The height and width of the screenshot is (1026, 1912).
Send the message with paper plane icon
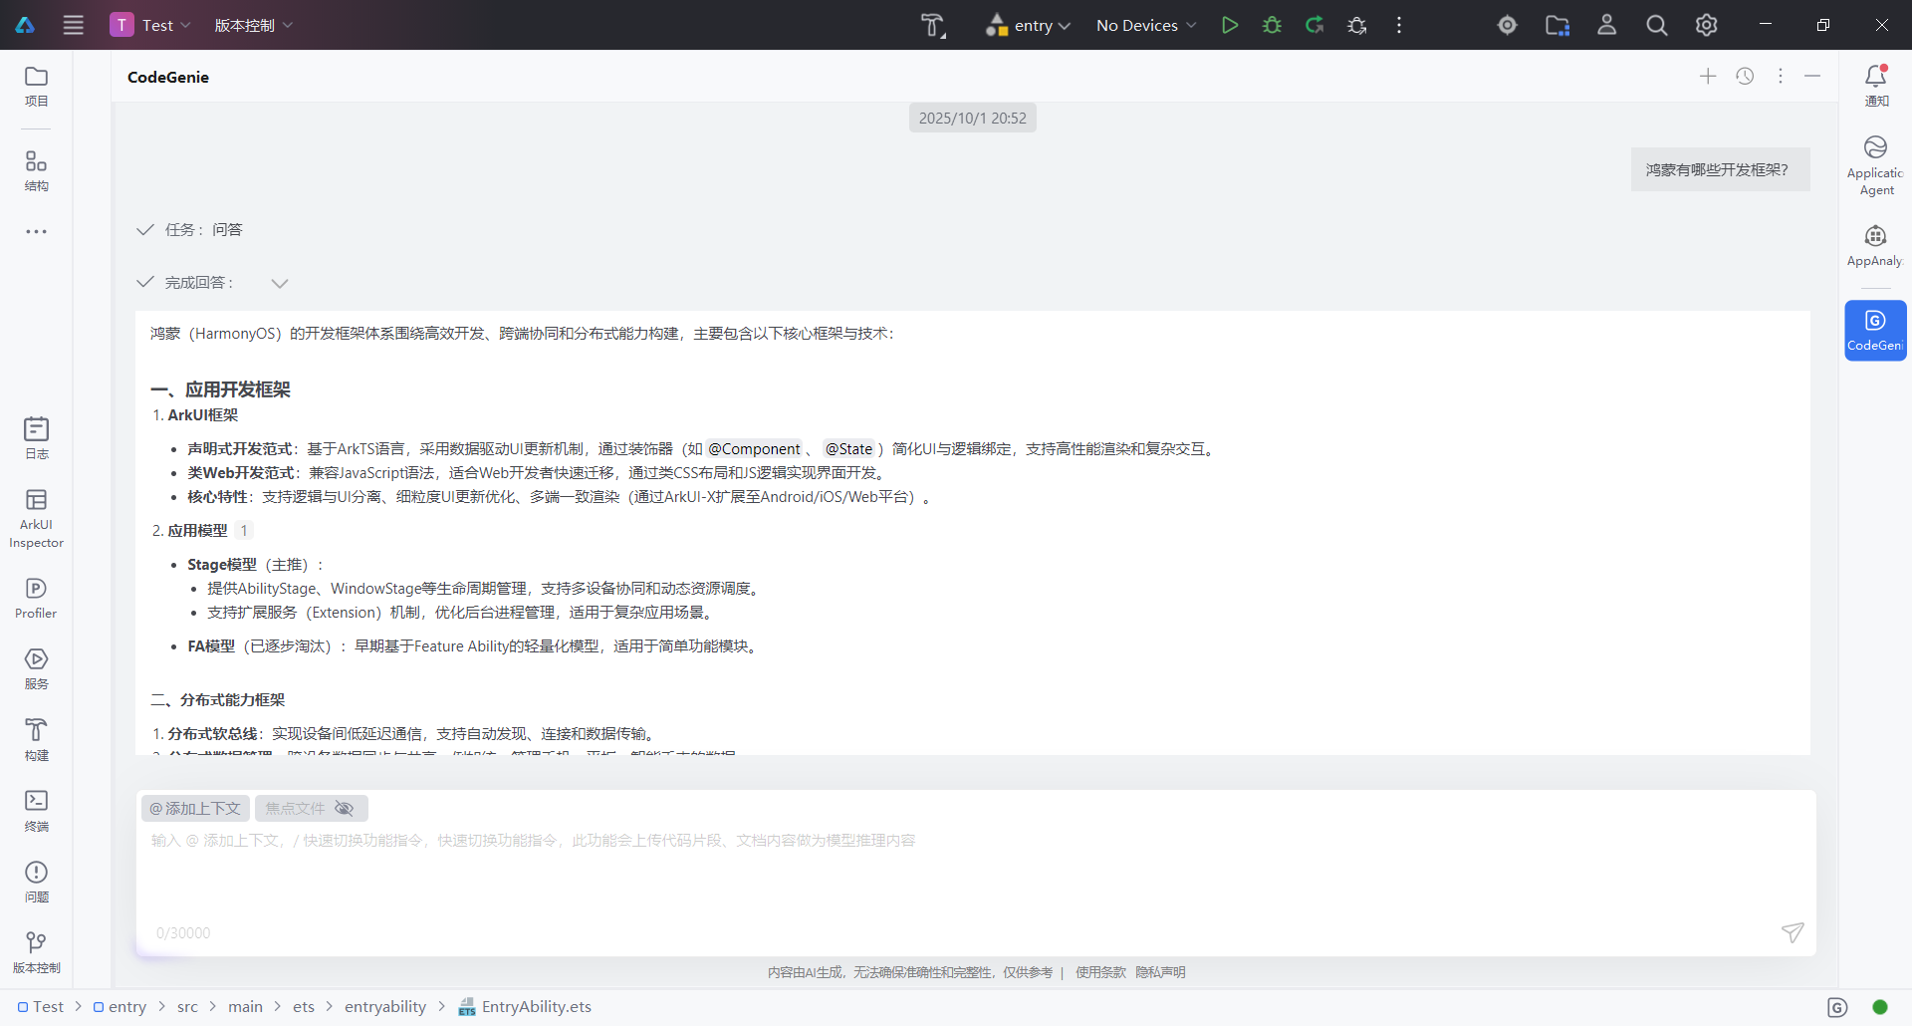pos(1792,932)
